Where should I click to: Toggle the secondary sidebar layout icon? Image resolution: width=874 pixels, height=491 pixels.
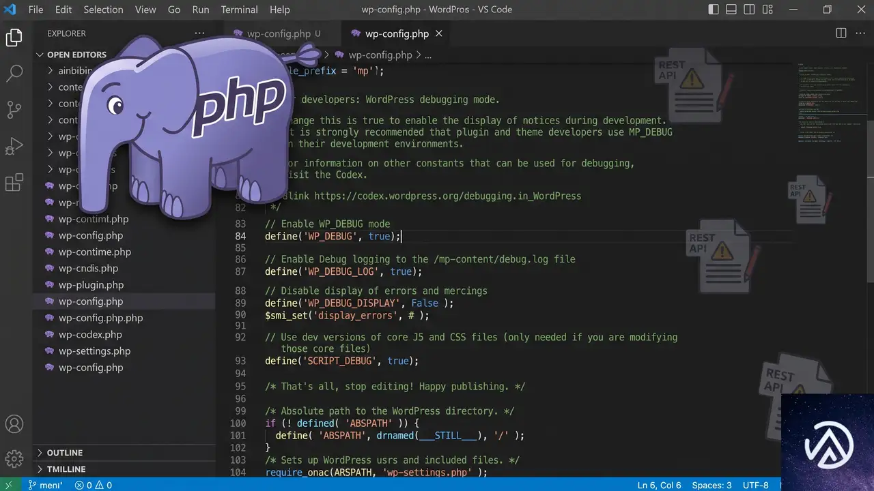pyautogui.click(x=750, y=10)
